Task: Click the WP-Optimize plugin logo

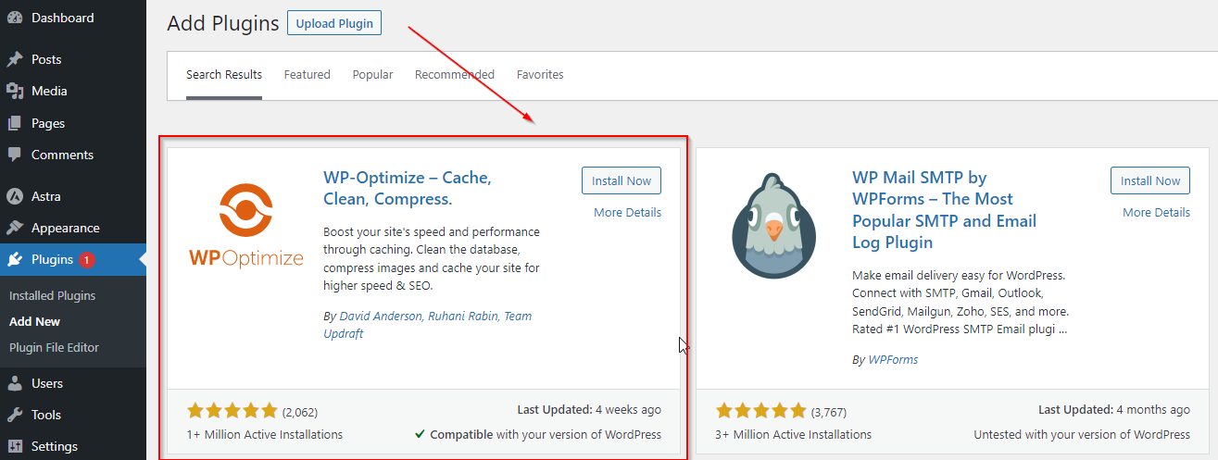Action: tap(245, 227)
